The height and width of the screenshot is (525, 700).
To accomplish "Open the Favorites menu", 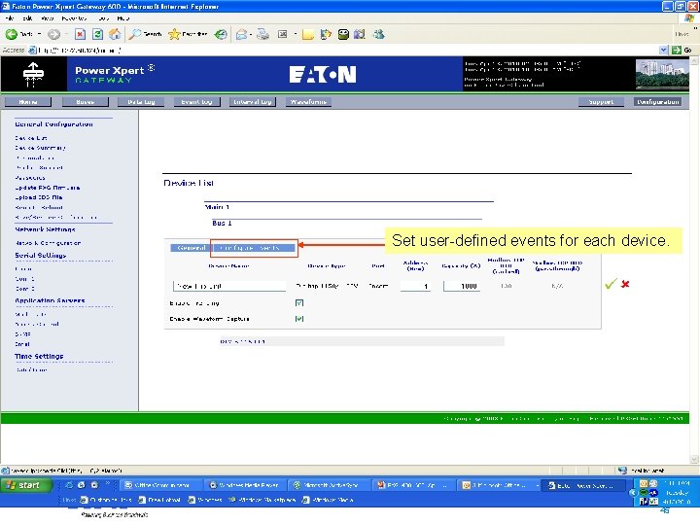I will pyautogui.click(x=74, y=18).
